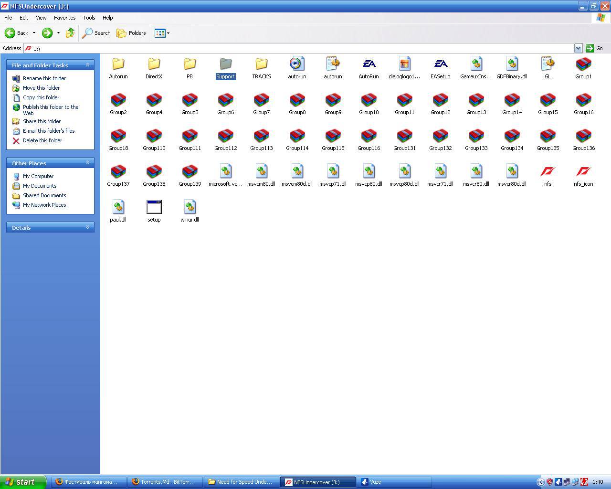Click Rename this folder link

(x=44, y=78)
